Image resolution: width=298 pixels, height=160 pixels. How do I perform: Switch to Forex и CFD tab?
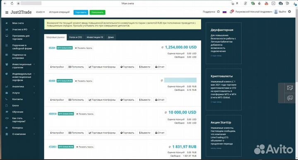75,37
